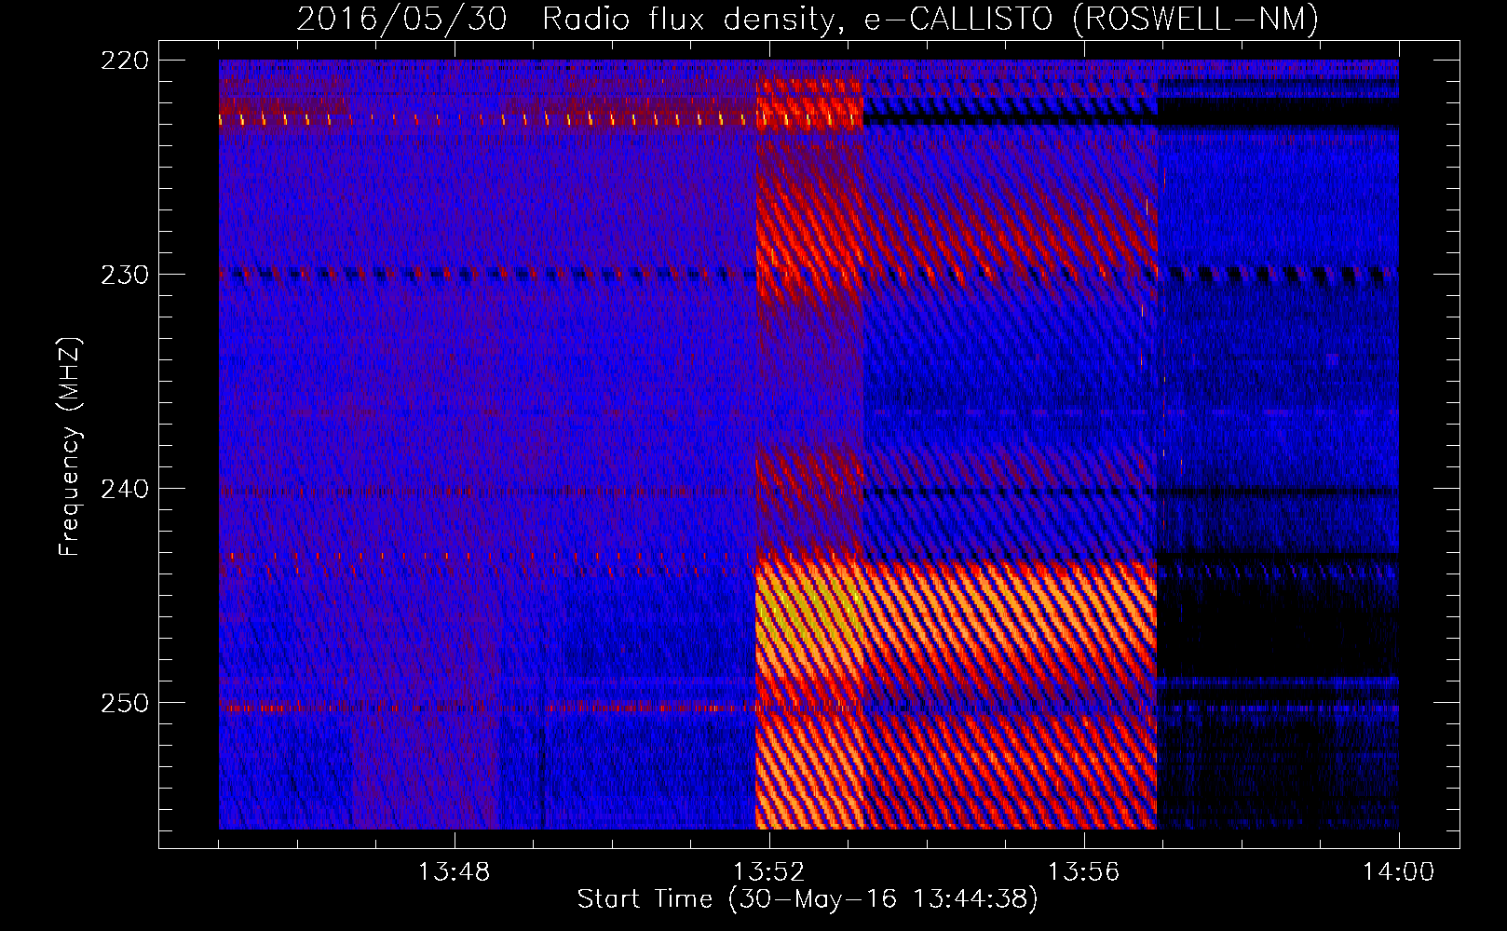
Task: Click the 250 frequency tick label
Action: (x=124, y=703)
